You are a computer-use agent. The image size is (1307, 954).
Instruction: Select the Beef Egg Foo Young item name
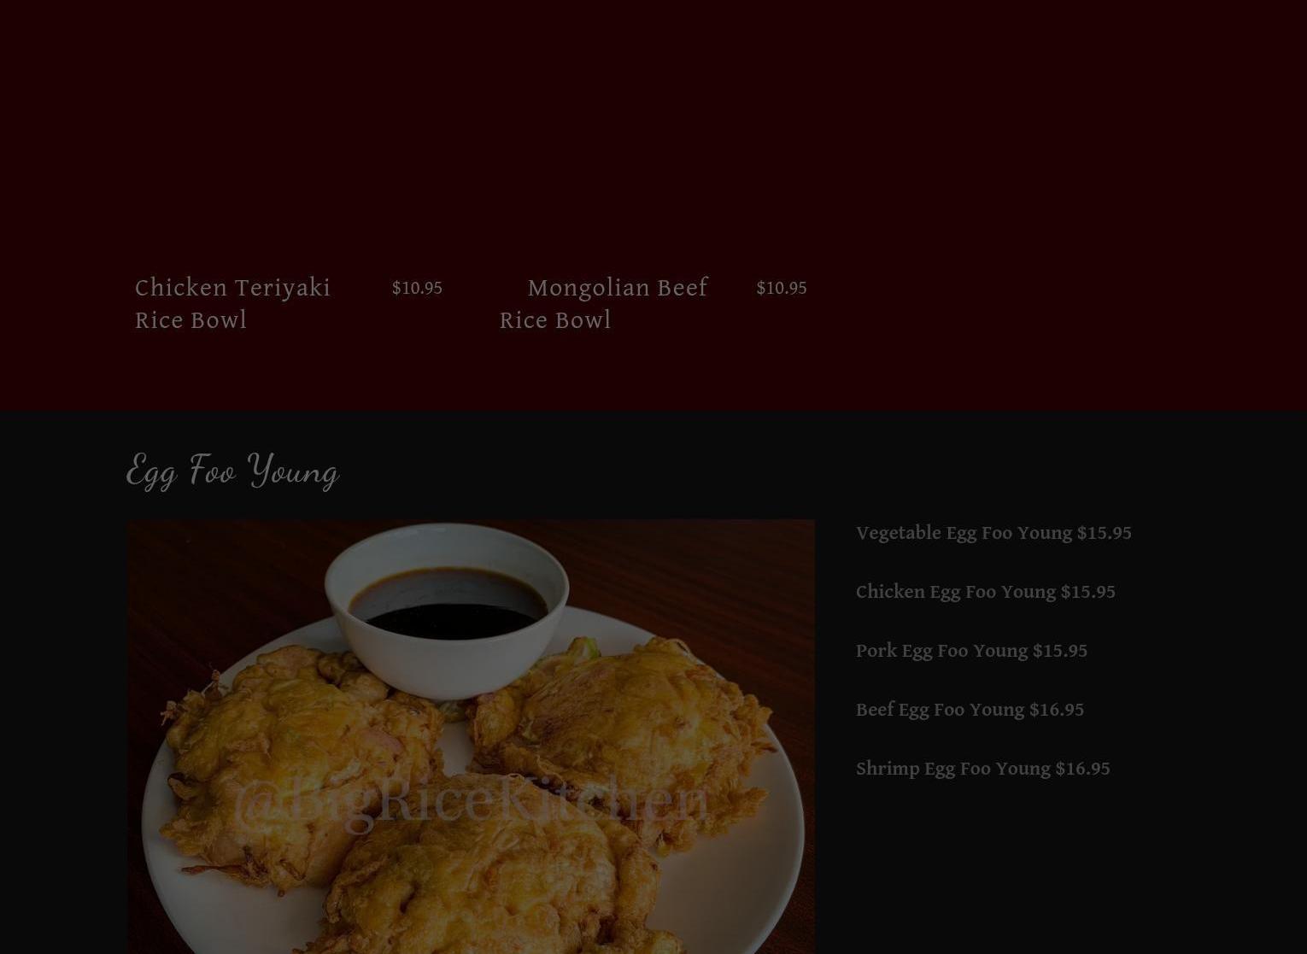tap(940, 710)
